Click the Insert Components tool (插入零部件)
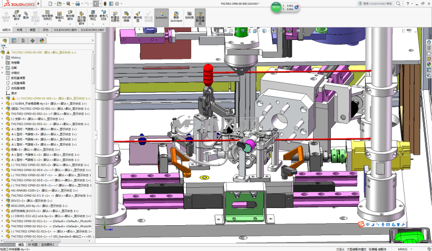The image size is (432, 251). [16, 15]
